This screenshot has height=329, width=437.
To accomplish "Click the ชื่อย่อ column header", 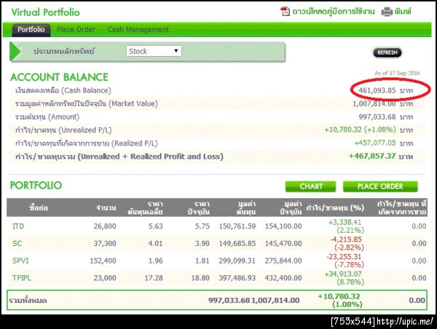I will pos(38,208).
